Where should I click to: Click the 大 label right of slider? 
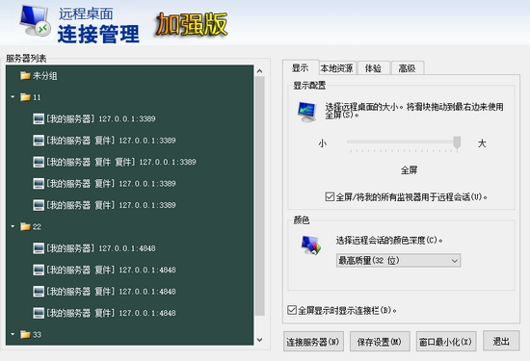tap(482, 143)
